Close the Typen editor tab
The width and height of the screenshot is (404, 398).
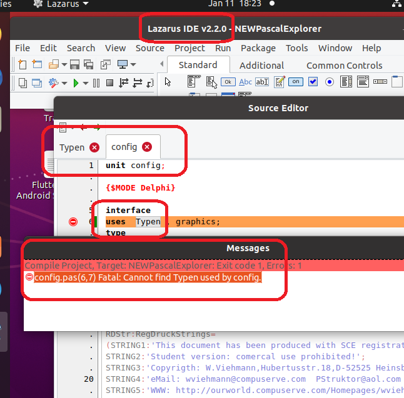click(94, 147)
